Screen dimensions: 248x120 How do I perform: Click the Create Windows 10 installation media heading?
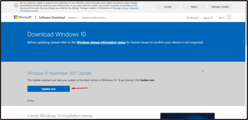(60, 116)
